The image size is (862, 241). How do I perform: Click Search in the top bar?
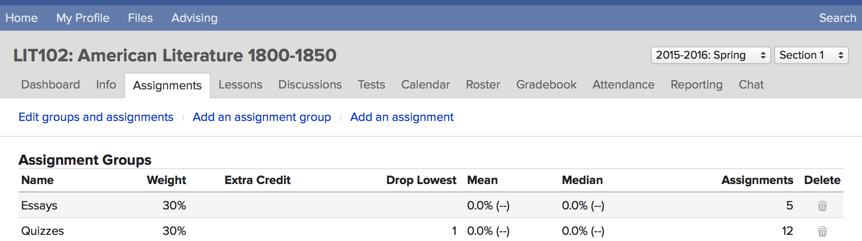pos(837,18)
